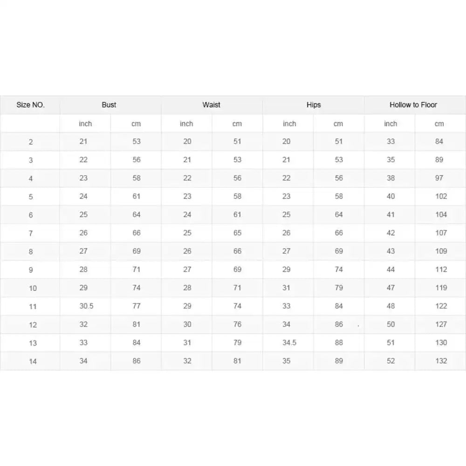Click size 12 bust cm value 81
Viewport: 466px width, 466px height.
(x=137, y=324)
